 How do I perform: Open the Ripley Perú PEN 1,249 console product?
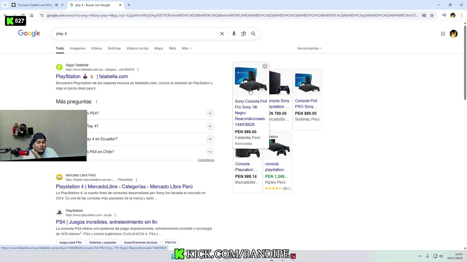point(277,163)
